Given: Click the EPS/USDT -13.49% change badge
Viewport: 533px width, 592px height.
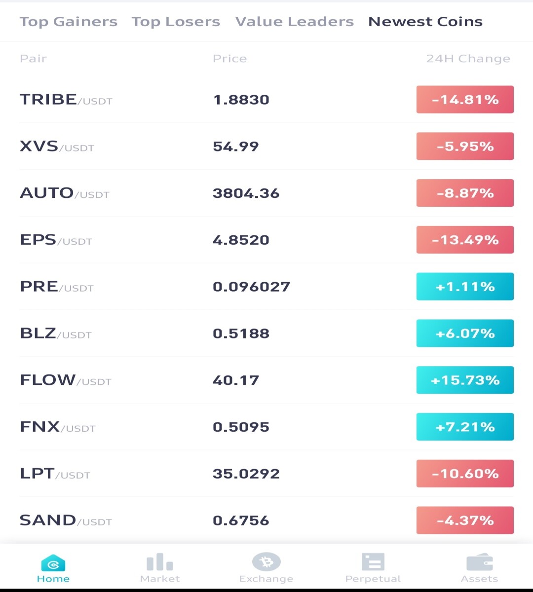Looking at the screenshot, I should click(465, 240).
